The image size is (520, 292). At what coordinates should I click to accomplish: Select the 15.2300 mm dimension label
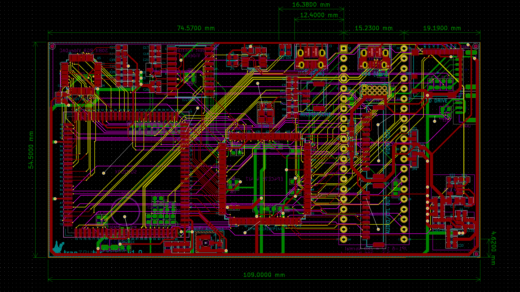(374, 28)
